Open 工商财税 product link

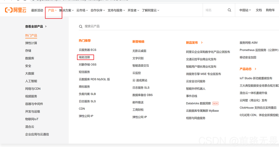(x=138, y=110)
